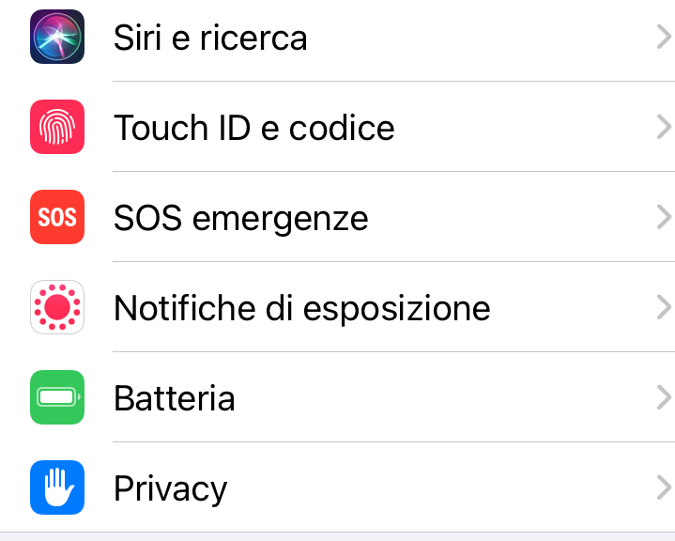Open the Privacy text label
675x541 pixels.
click(x=170, y=488)
